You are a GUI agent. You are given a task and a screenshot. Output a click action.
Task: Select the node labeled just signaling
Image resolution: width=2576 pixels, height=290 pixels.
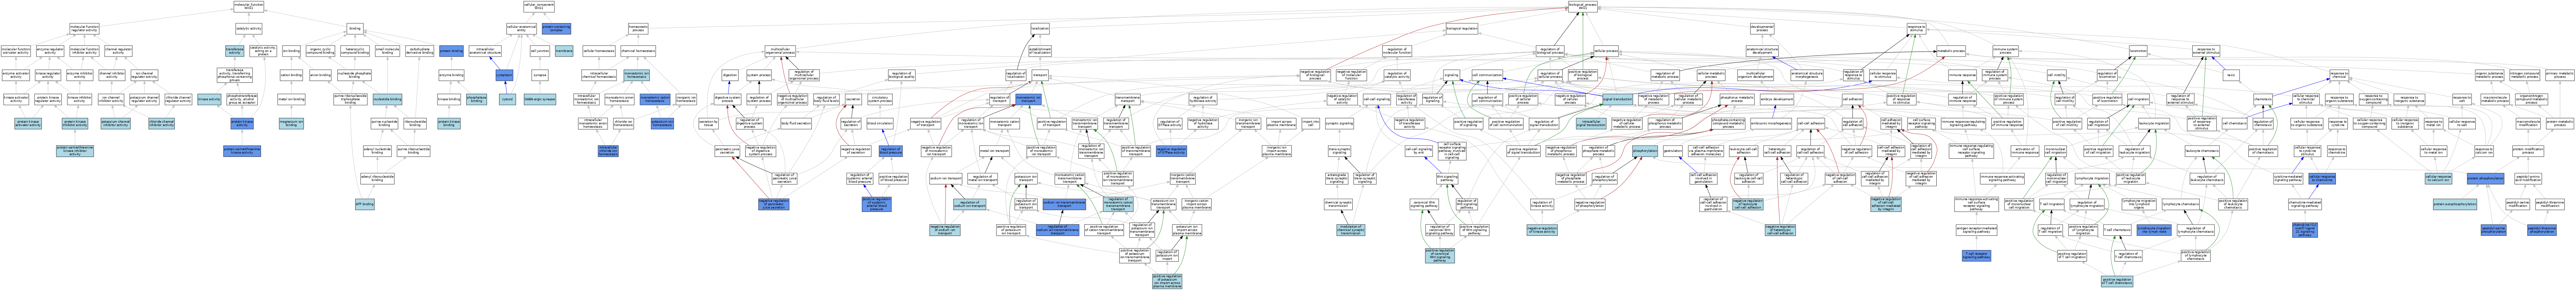click(x=1451, y=75)
